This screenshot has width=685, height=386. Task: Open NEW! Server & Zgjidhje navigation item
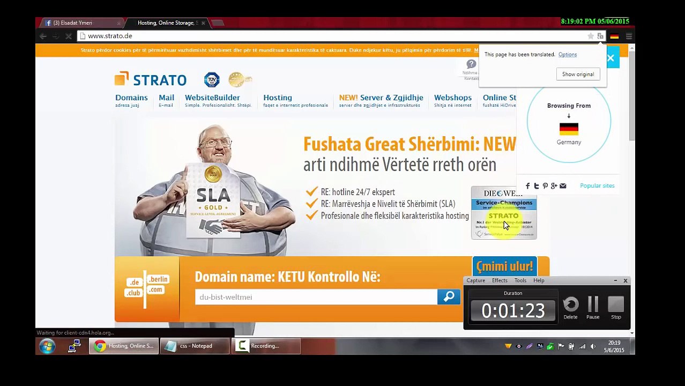(x=381, y=100)
